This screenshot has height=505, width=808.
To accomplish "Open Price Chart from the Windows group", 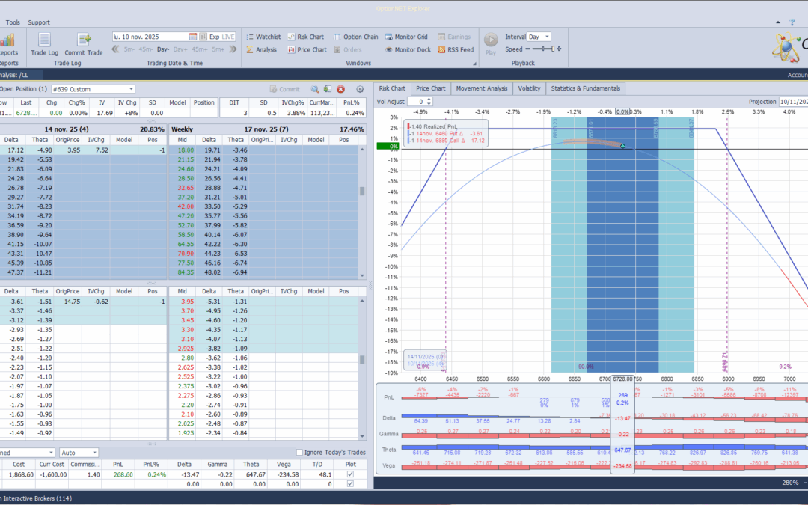I will (307, 49).
